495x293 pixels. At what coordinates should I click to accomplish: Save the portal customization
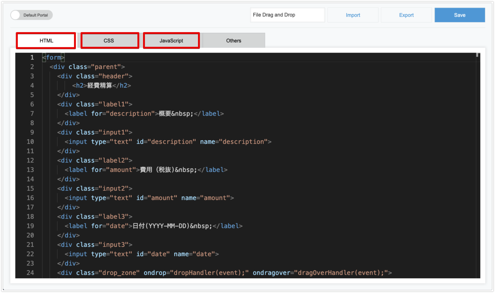coord(460,15)
